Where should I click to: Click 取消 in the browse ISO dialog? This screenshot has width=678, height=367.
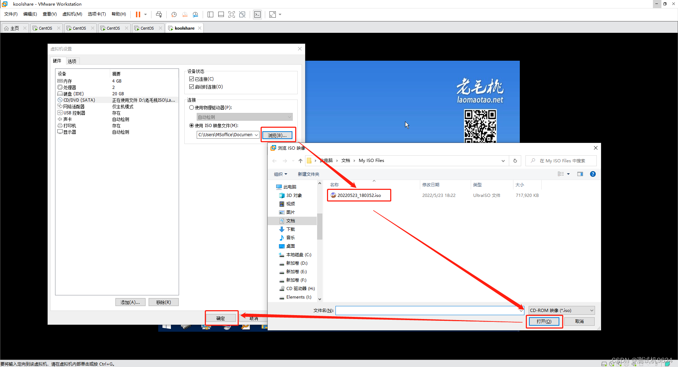point(579,321)
